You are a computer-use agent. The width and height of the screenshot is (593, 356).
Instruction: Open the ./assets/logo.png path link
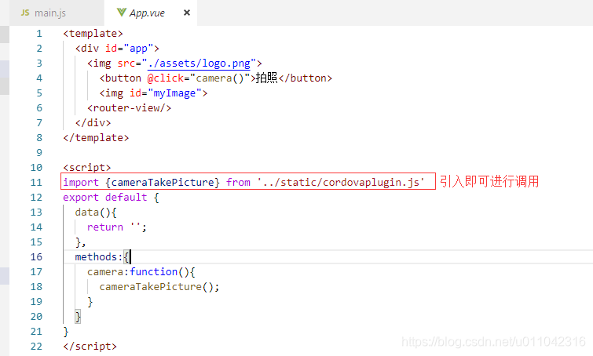199,63
